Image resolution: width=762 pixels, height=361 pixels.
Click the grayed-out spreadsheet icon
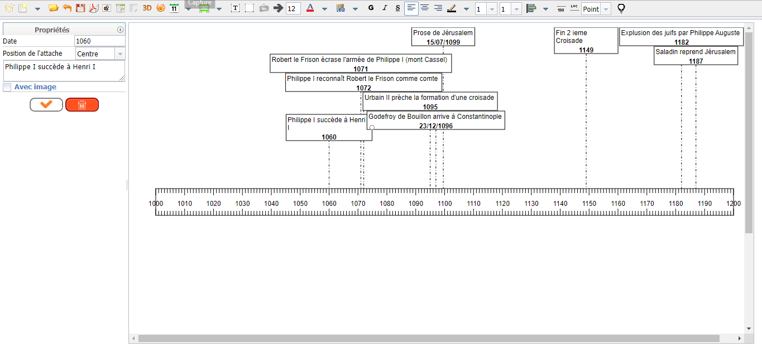(x=133, y=8)
